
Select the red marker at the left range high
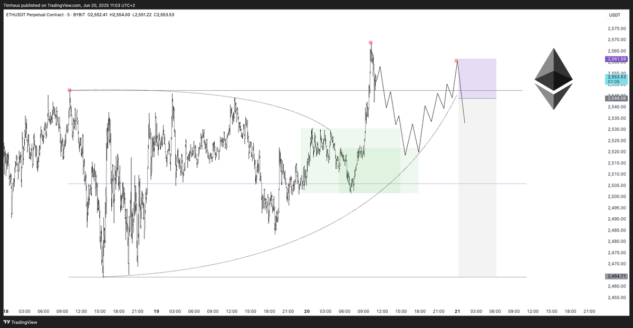70,90
